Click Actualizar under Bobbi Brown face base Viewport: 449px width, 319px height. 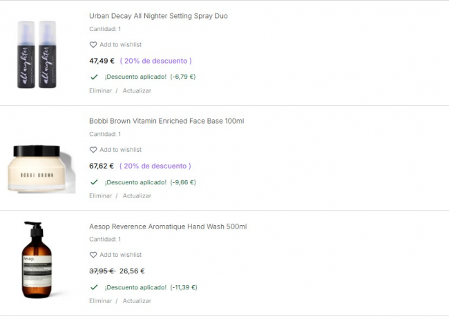tap(137, 195)
